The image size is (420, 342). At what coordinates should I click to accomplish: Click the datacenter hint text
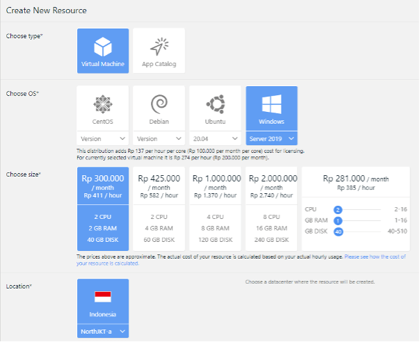tap(310, 282)
